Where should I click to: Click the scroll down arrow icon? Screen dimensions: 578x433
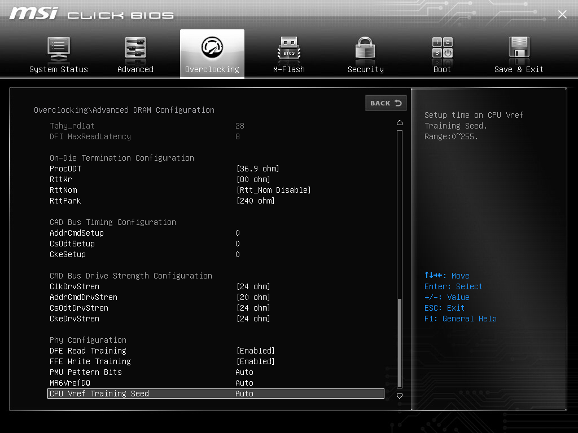coord(399,396)
